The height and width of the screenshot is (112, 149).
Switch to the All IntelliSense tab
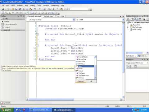(91, 81)
